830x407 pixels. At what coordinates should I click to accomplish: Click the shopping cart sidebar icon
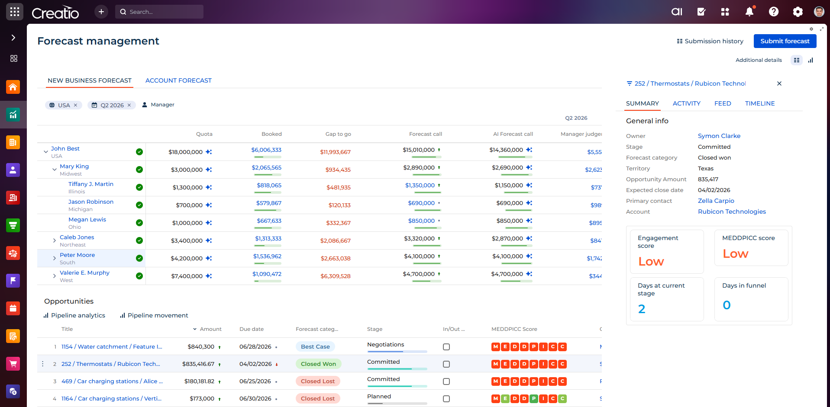pyautogui.click(x=13, y=364)
